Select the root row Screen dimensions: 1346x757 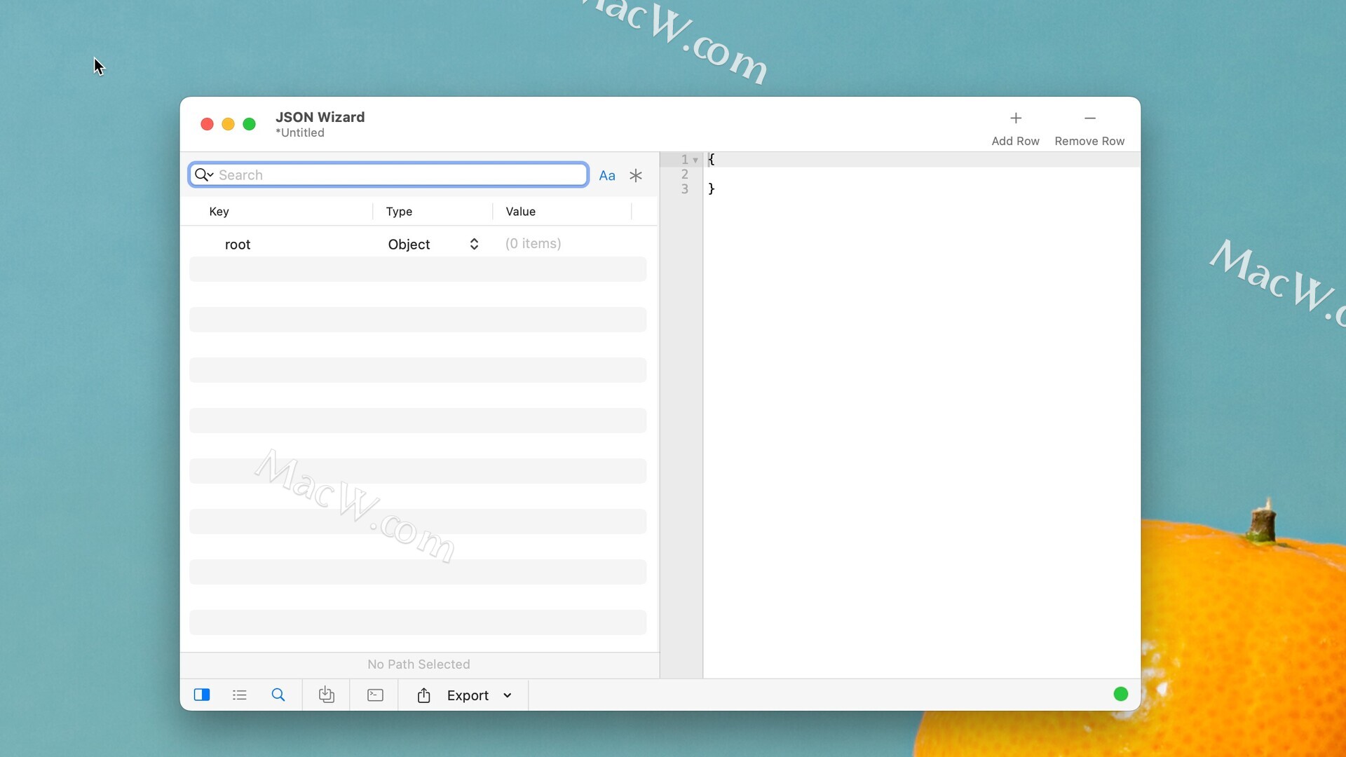click(x=238, y=245)
